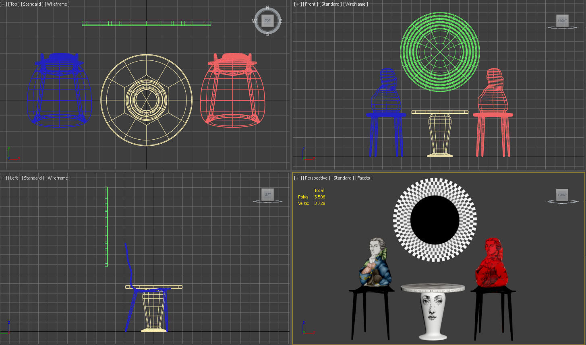Open the [+] general menu of the Front viewport
586x345 pixels.
click(x=298, y=4)
